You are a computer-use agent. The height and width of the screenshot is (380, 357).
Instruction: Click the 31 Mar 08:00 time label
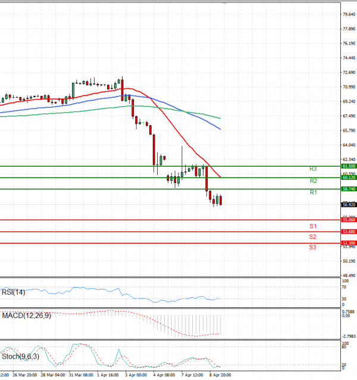coord(81,375)
